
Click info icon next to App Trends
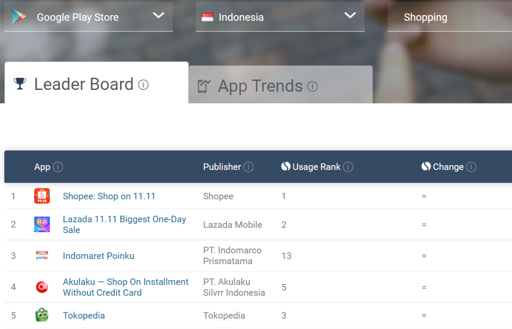tap(312, 86)
